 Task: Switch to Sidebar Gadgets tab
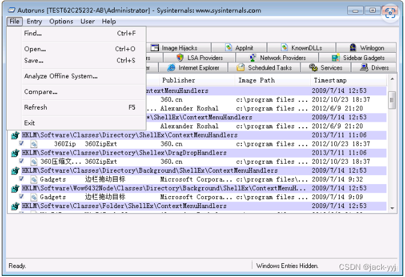(x=358, y=58)
